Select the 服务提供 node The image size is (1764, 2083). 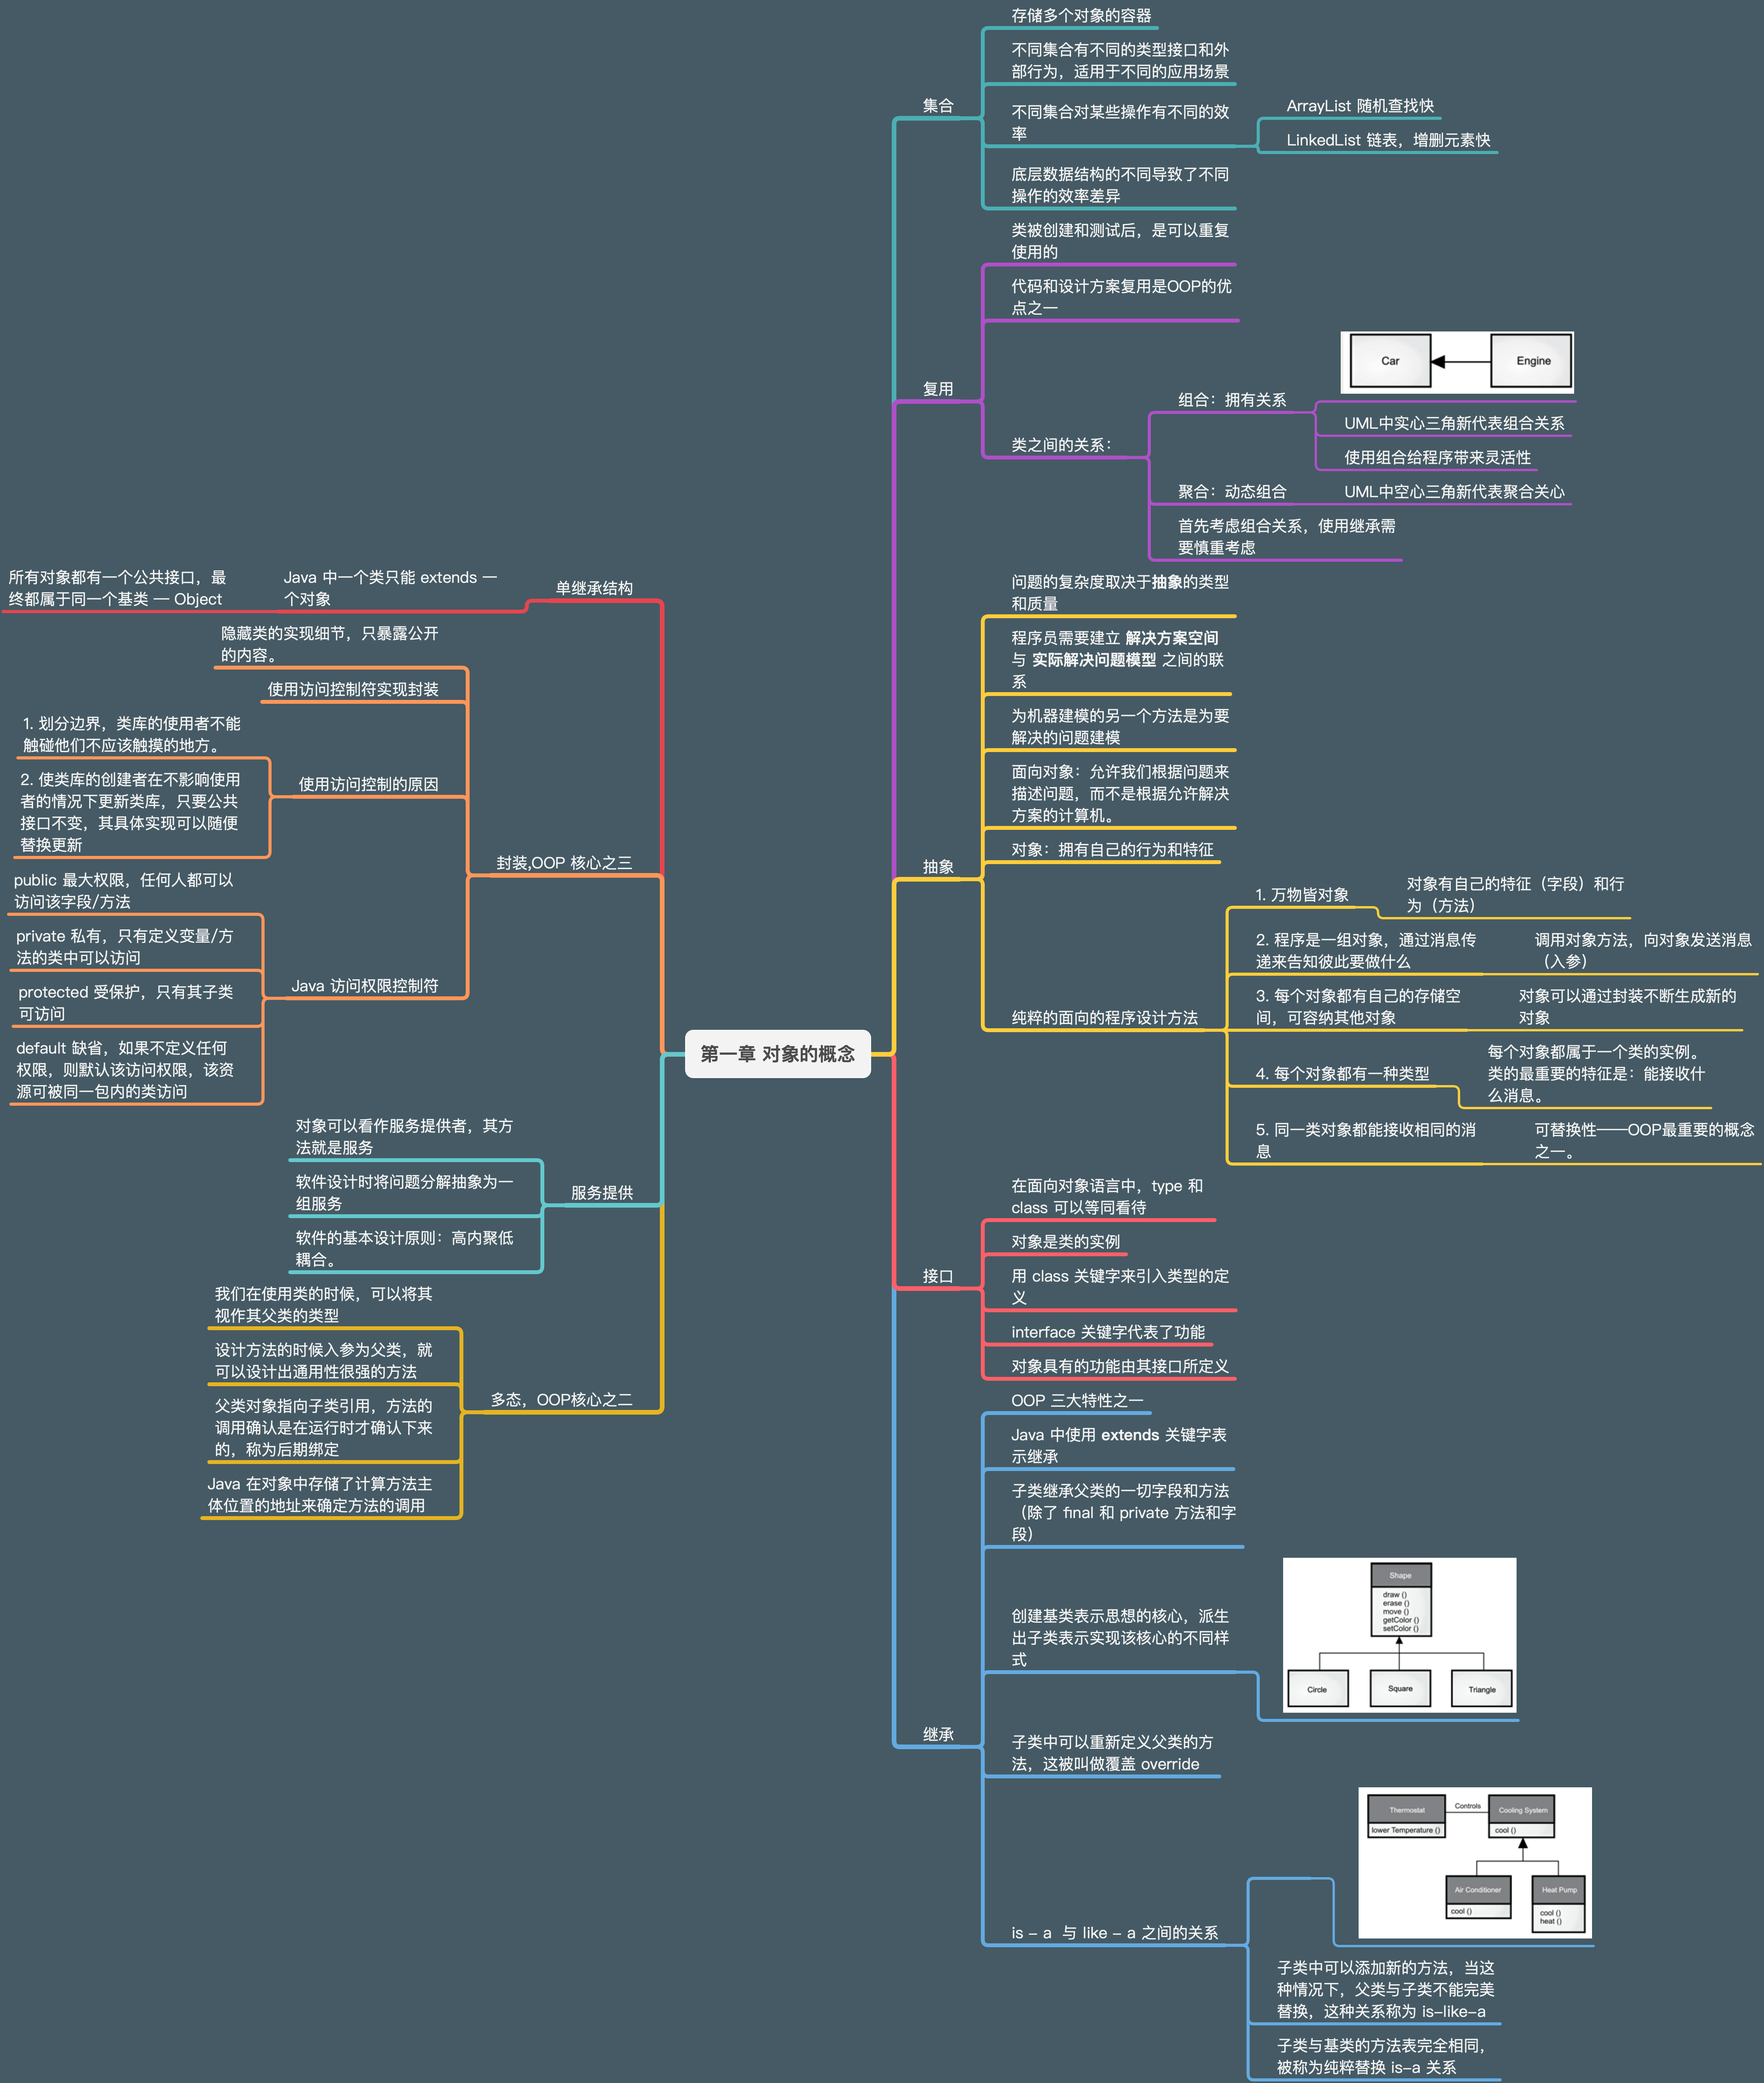601,1193
